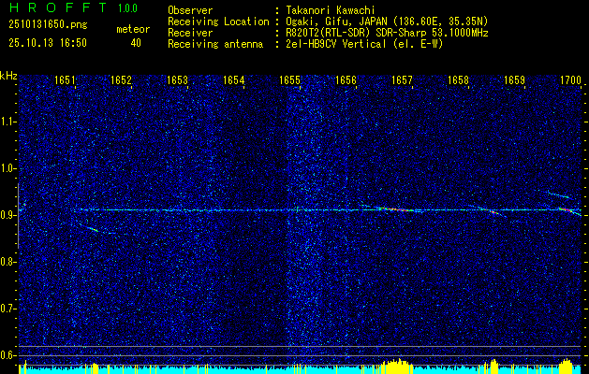Screen dimensions: 589x374
Task: Click the 1657 time axis marker
Action: [x=402, y=79]
